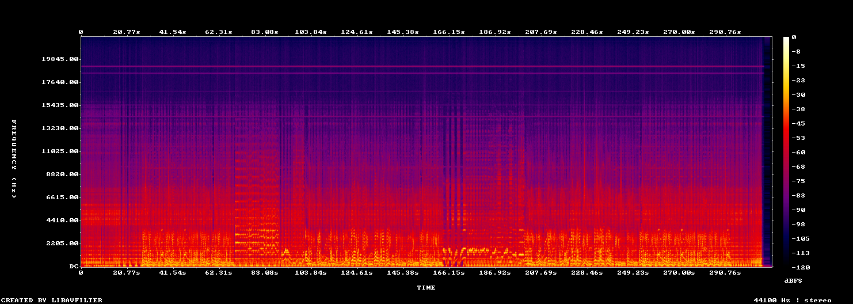Viewport: 853px width, 304px height.
Task: Select the -60 dBFS scale value
Action: point(799,152)
